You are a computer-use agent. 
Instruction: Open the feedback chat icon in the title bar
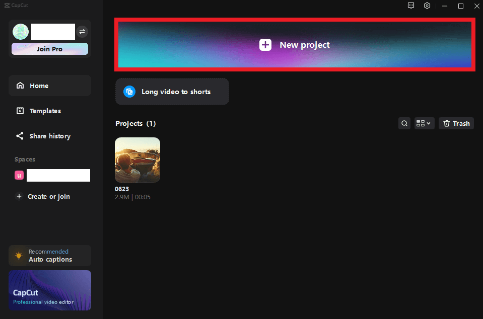(x=411, y=6)
